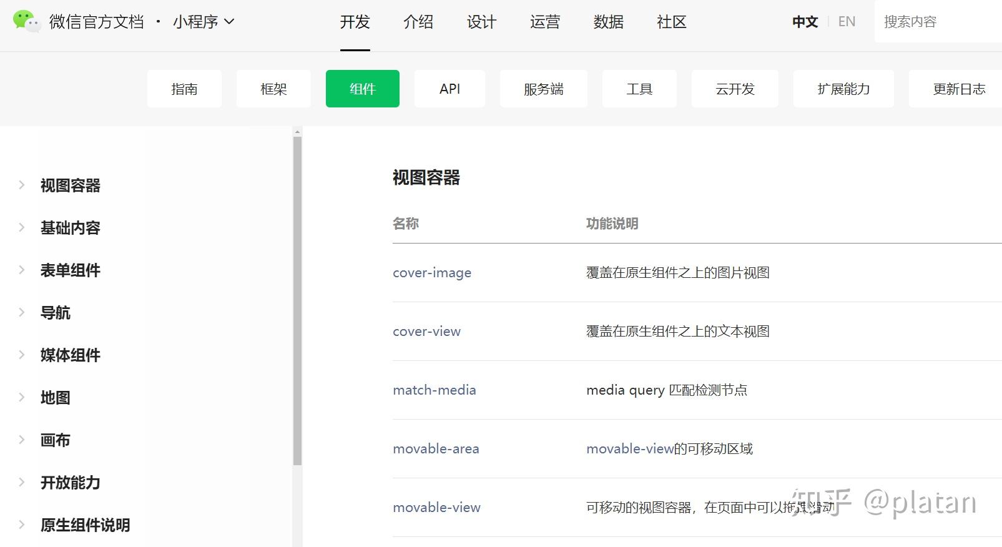Open the 服务端 section button
The image size is (1002, 547).
coord(544,89)
